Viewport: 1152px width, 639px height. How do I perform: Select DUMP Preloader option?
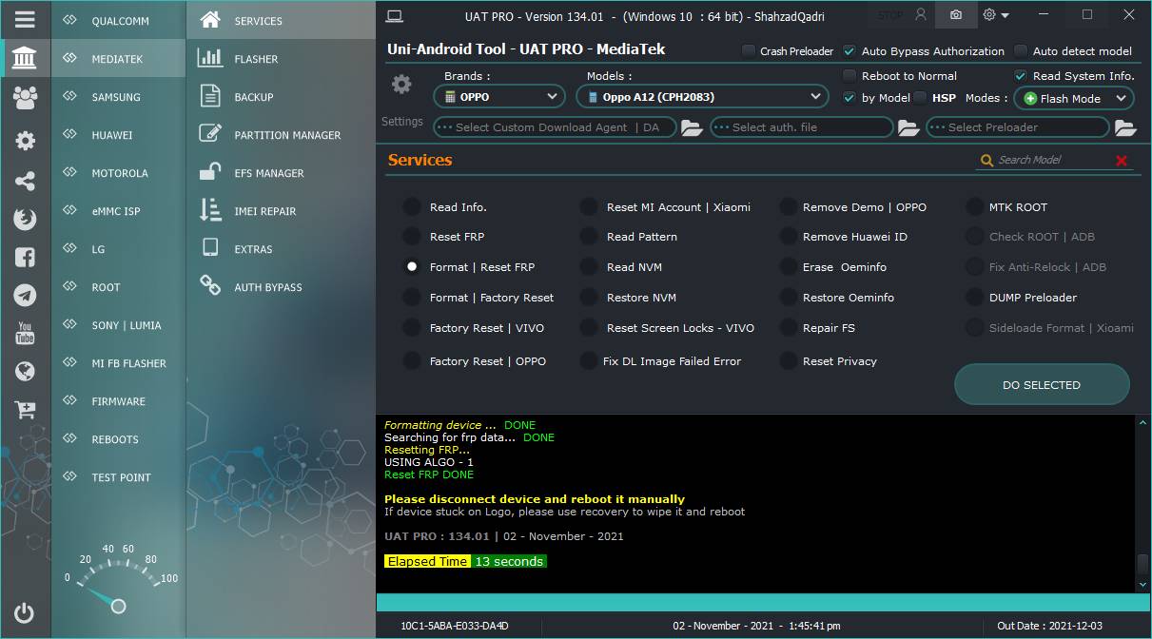(x=974, y=298)
